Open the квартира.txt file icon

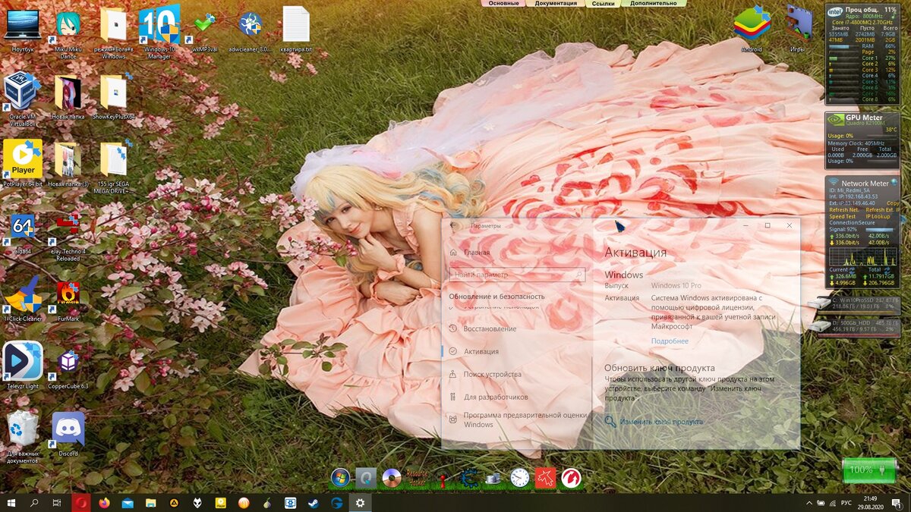(x=296, y=29)
